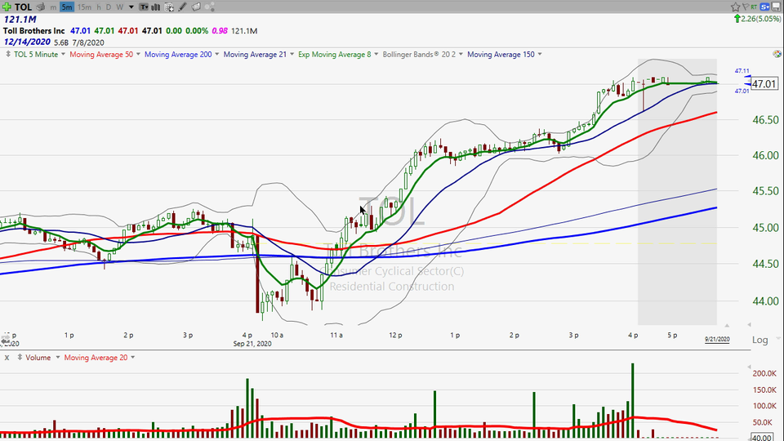Screen dimensions: 784x441
Task: Click the notes icon in top toolbar
Action: (198, 7)
